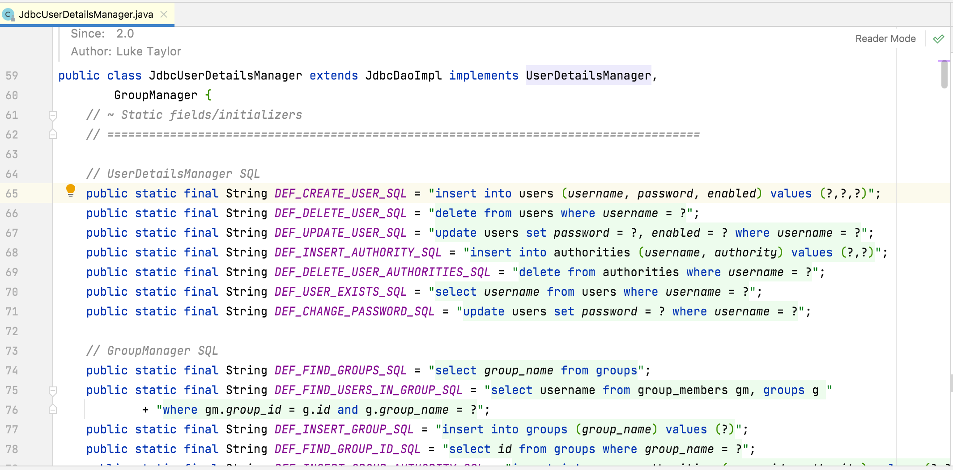Click fold end marker at line 62
953x470 pixels.
click(x=53, y=134)
